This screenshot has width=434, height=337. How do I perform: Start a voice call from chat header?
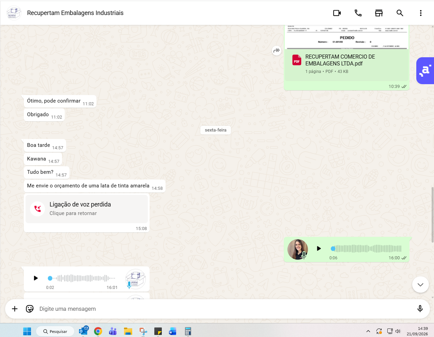point(358,13)
